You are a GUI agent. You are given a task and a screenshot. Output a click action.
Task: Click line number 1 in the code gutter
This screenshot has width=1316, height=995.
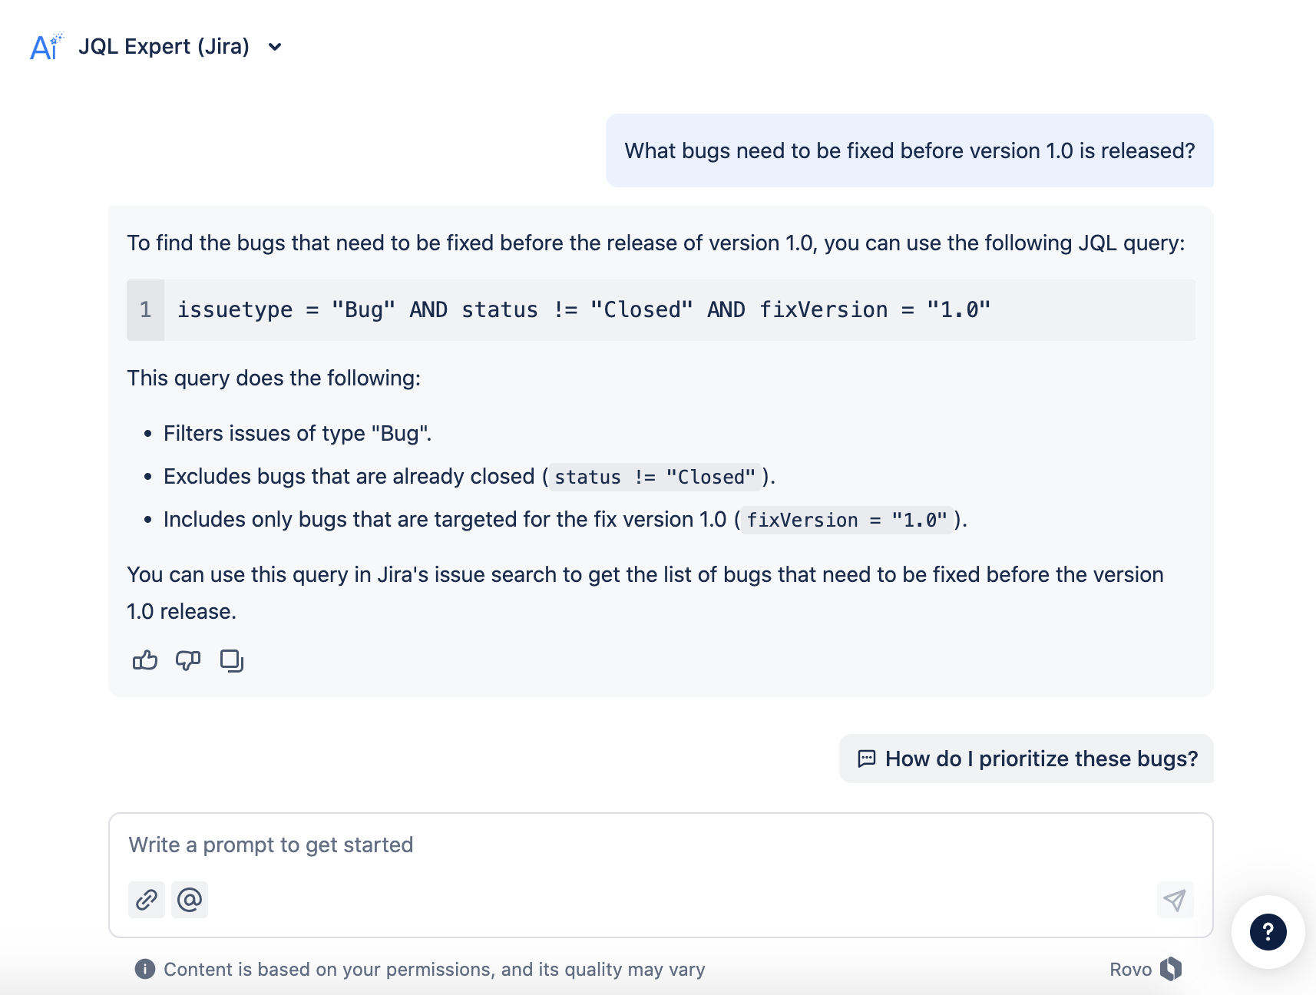click(145, 310)
